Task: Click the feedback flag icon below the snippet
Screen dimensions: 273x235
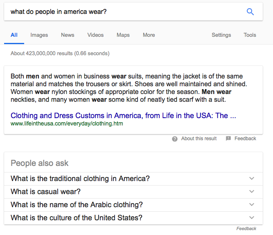Action: pos(228,139)
